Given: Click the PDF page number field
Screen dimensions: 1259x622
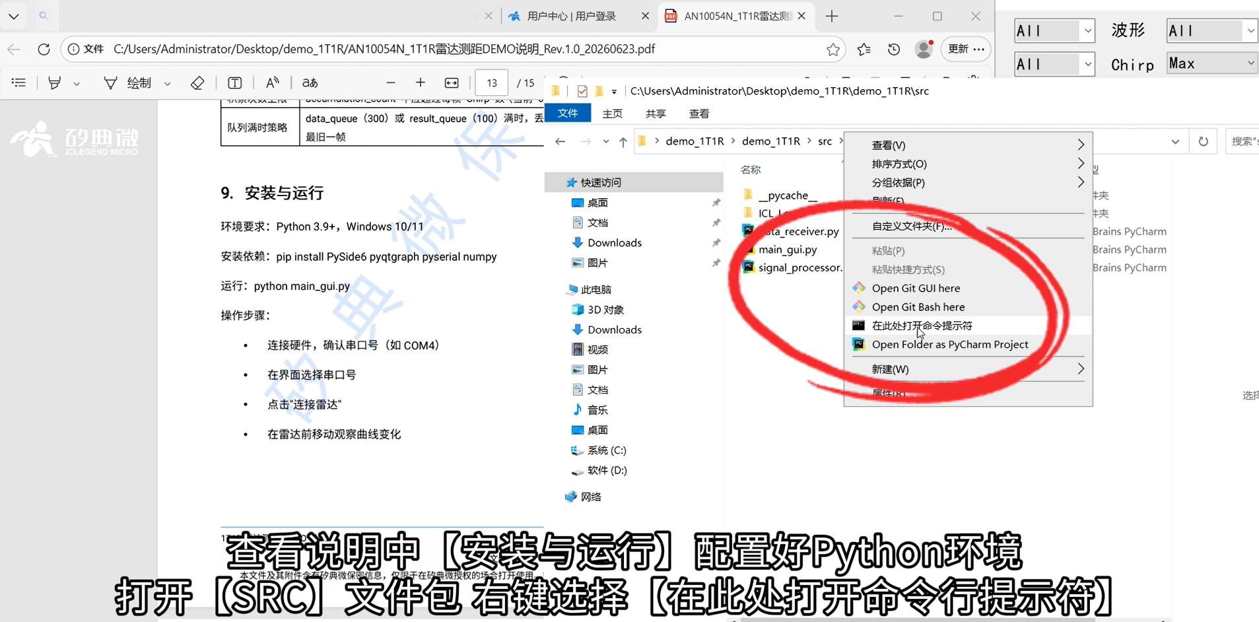Looking at the screenshot, I should 491,83.
